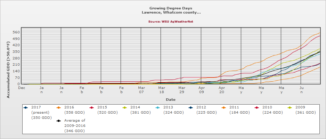The width and height of the screenshot is (326, 139).
Task: Select the light blue 2013 legend marker
Action: 157,108
